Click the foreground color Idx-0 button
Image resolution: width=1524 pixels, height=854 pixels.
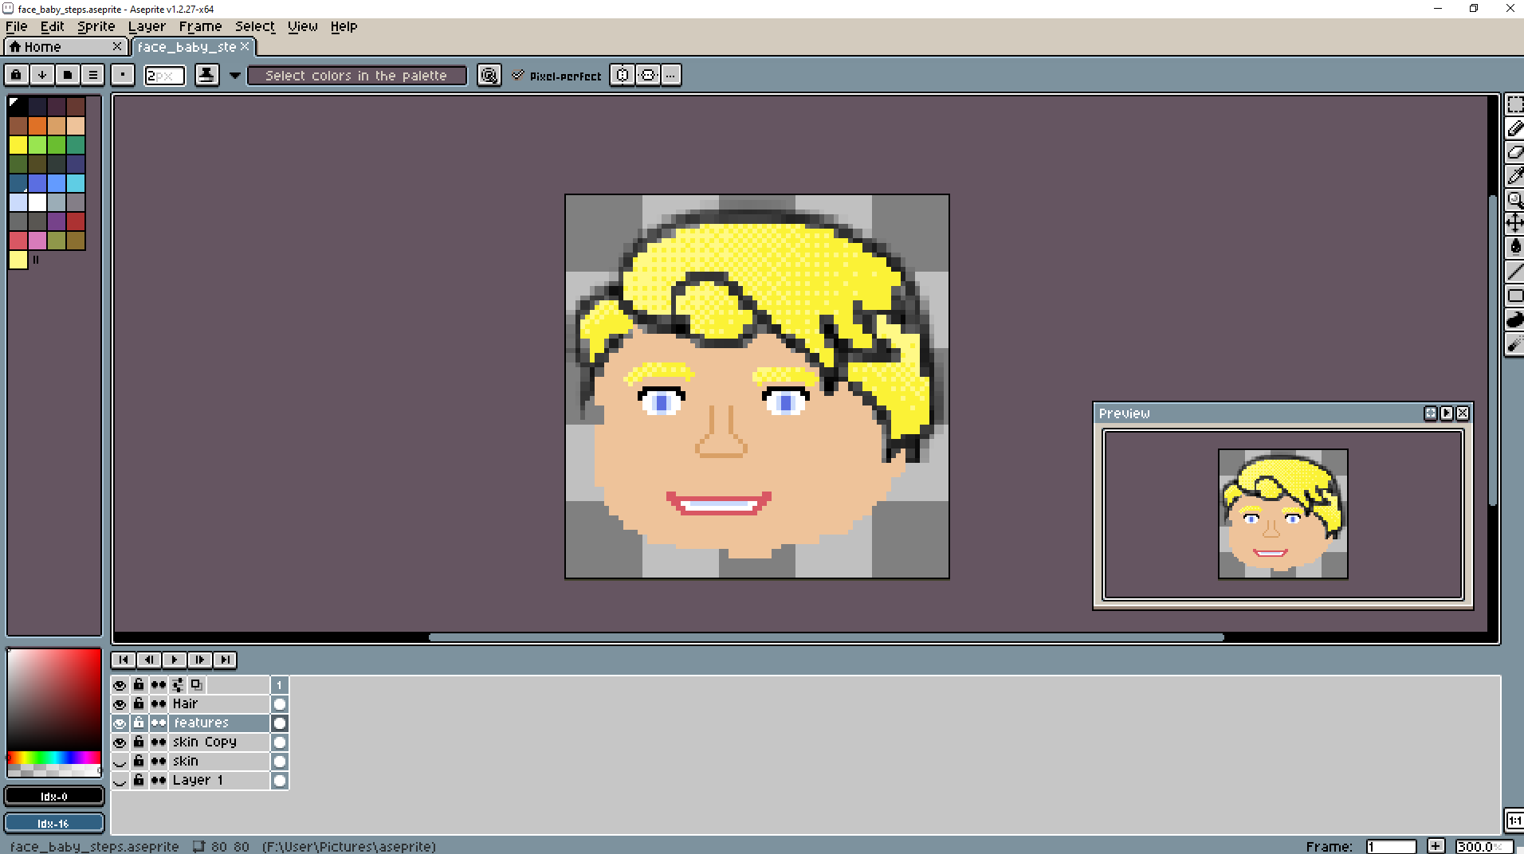(54, 796)
